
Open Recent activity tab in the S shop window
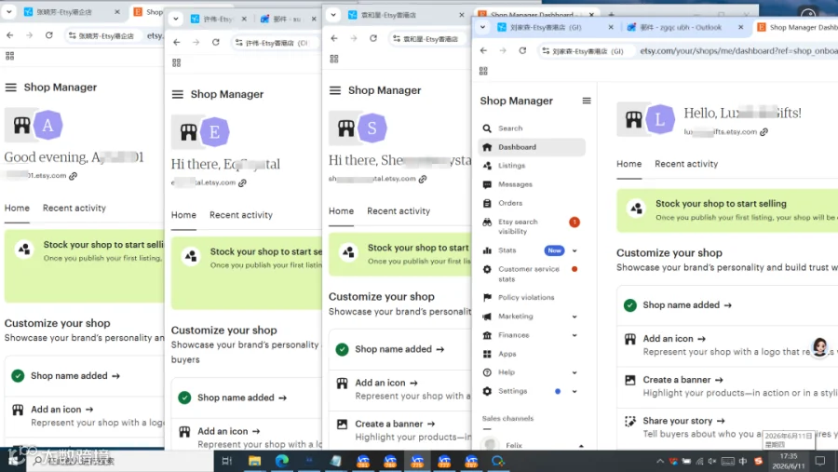click(x=399, y=211)
